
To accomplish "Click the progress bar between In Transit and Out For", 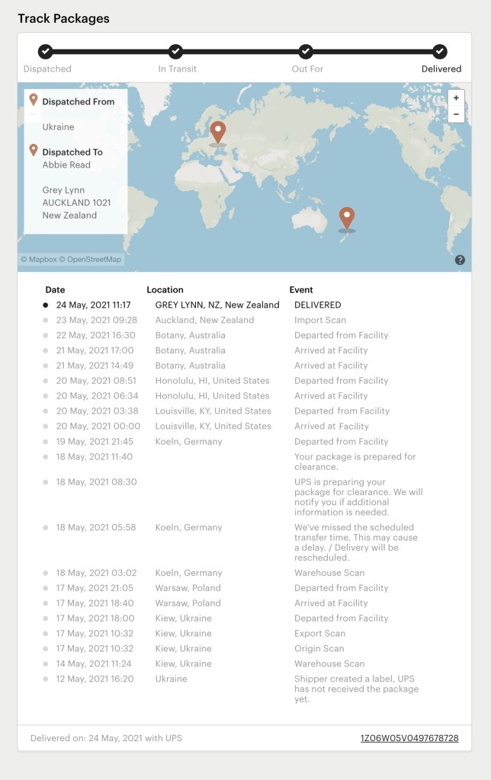I will coord(241,52).
